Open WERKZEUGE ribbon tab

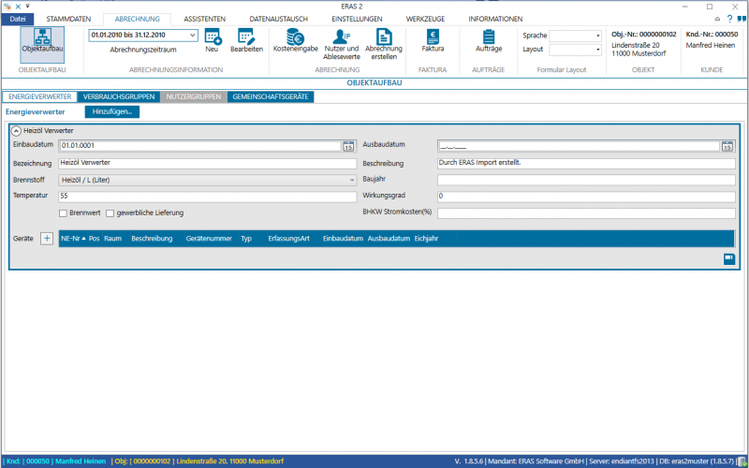click(x=425, y=19)
